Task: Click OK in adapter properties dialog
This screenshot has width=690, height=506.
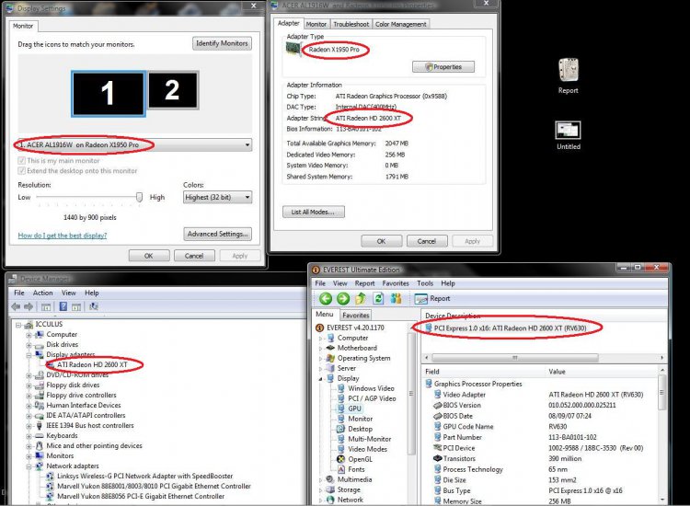Action: 381,241
